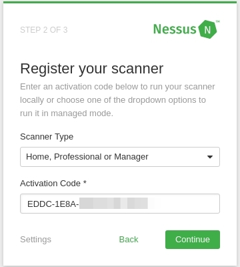The width and height of the screenshot is (240, 267).
Task: Go Back to the previous step
Action: click(129, 240)
